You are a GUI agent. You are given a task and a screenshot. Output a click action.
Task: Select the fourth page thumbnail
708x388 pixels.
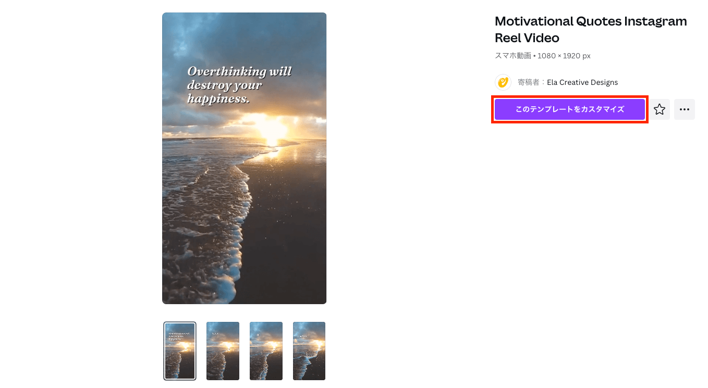pyautogui.click(x=309, y=351)
